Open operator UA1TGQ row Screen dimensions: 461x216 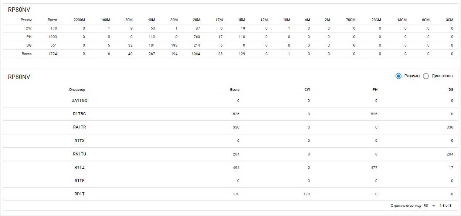tap(79, 101)
